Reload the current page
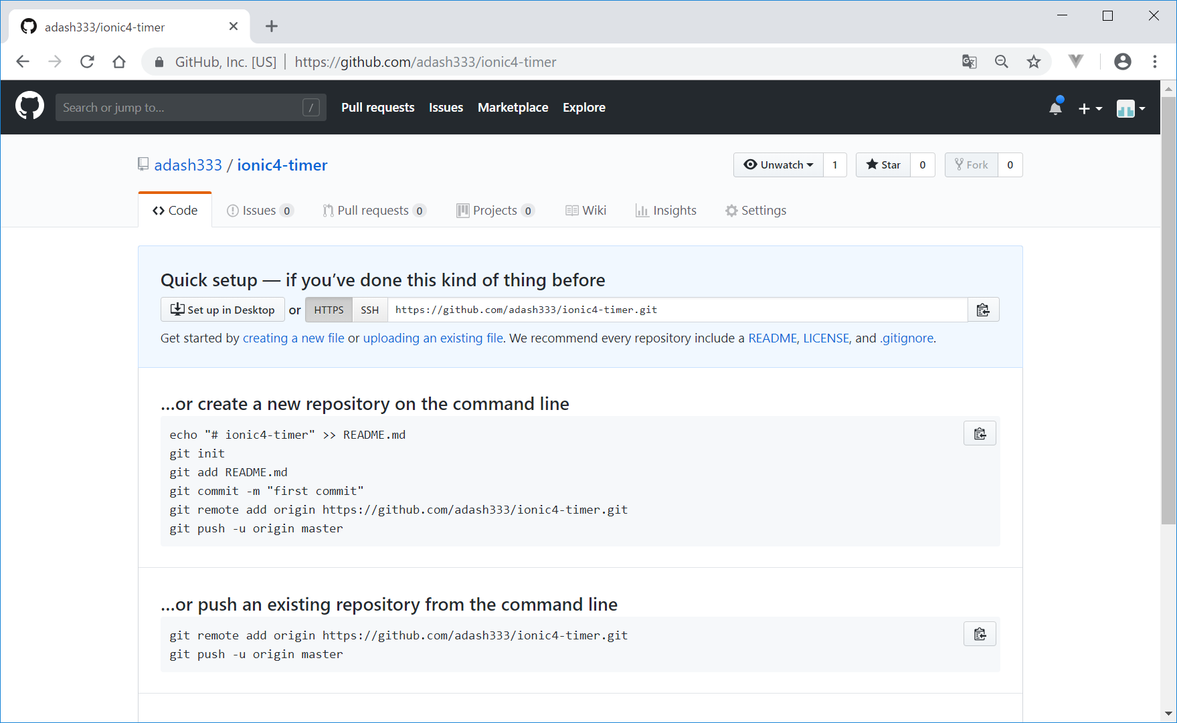This screenshot has width=1177, height=723. [87, 62]
